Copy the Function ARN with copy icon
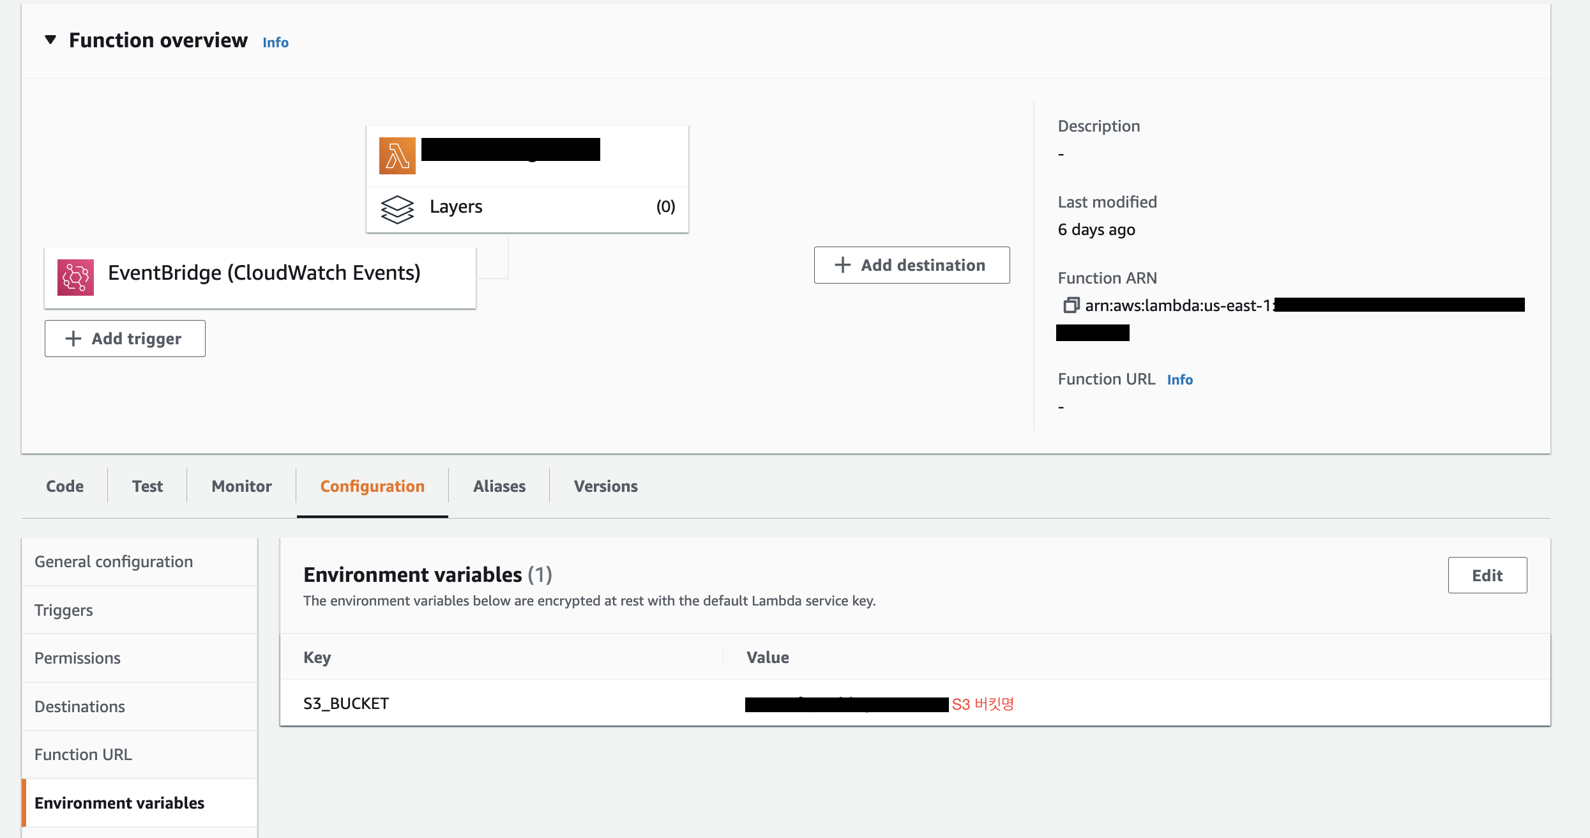The image size is (1590, 838). click(1071, 305)
